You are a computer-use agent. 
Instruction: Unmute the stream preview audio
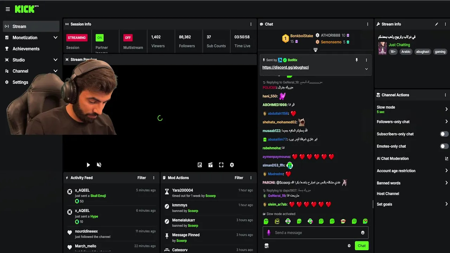pyautogui.click(x=99, y=165)
